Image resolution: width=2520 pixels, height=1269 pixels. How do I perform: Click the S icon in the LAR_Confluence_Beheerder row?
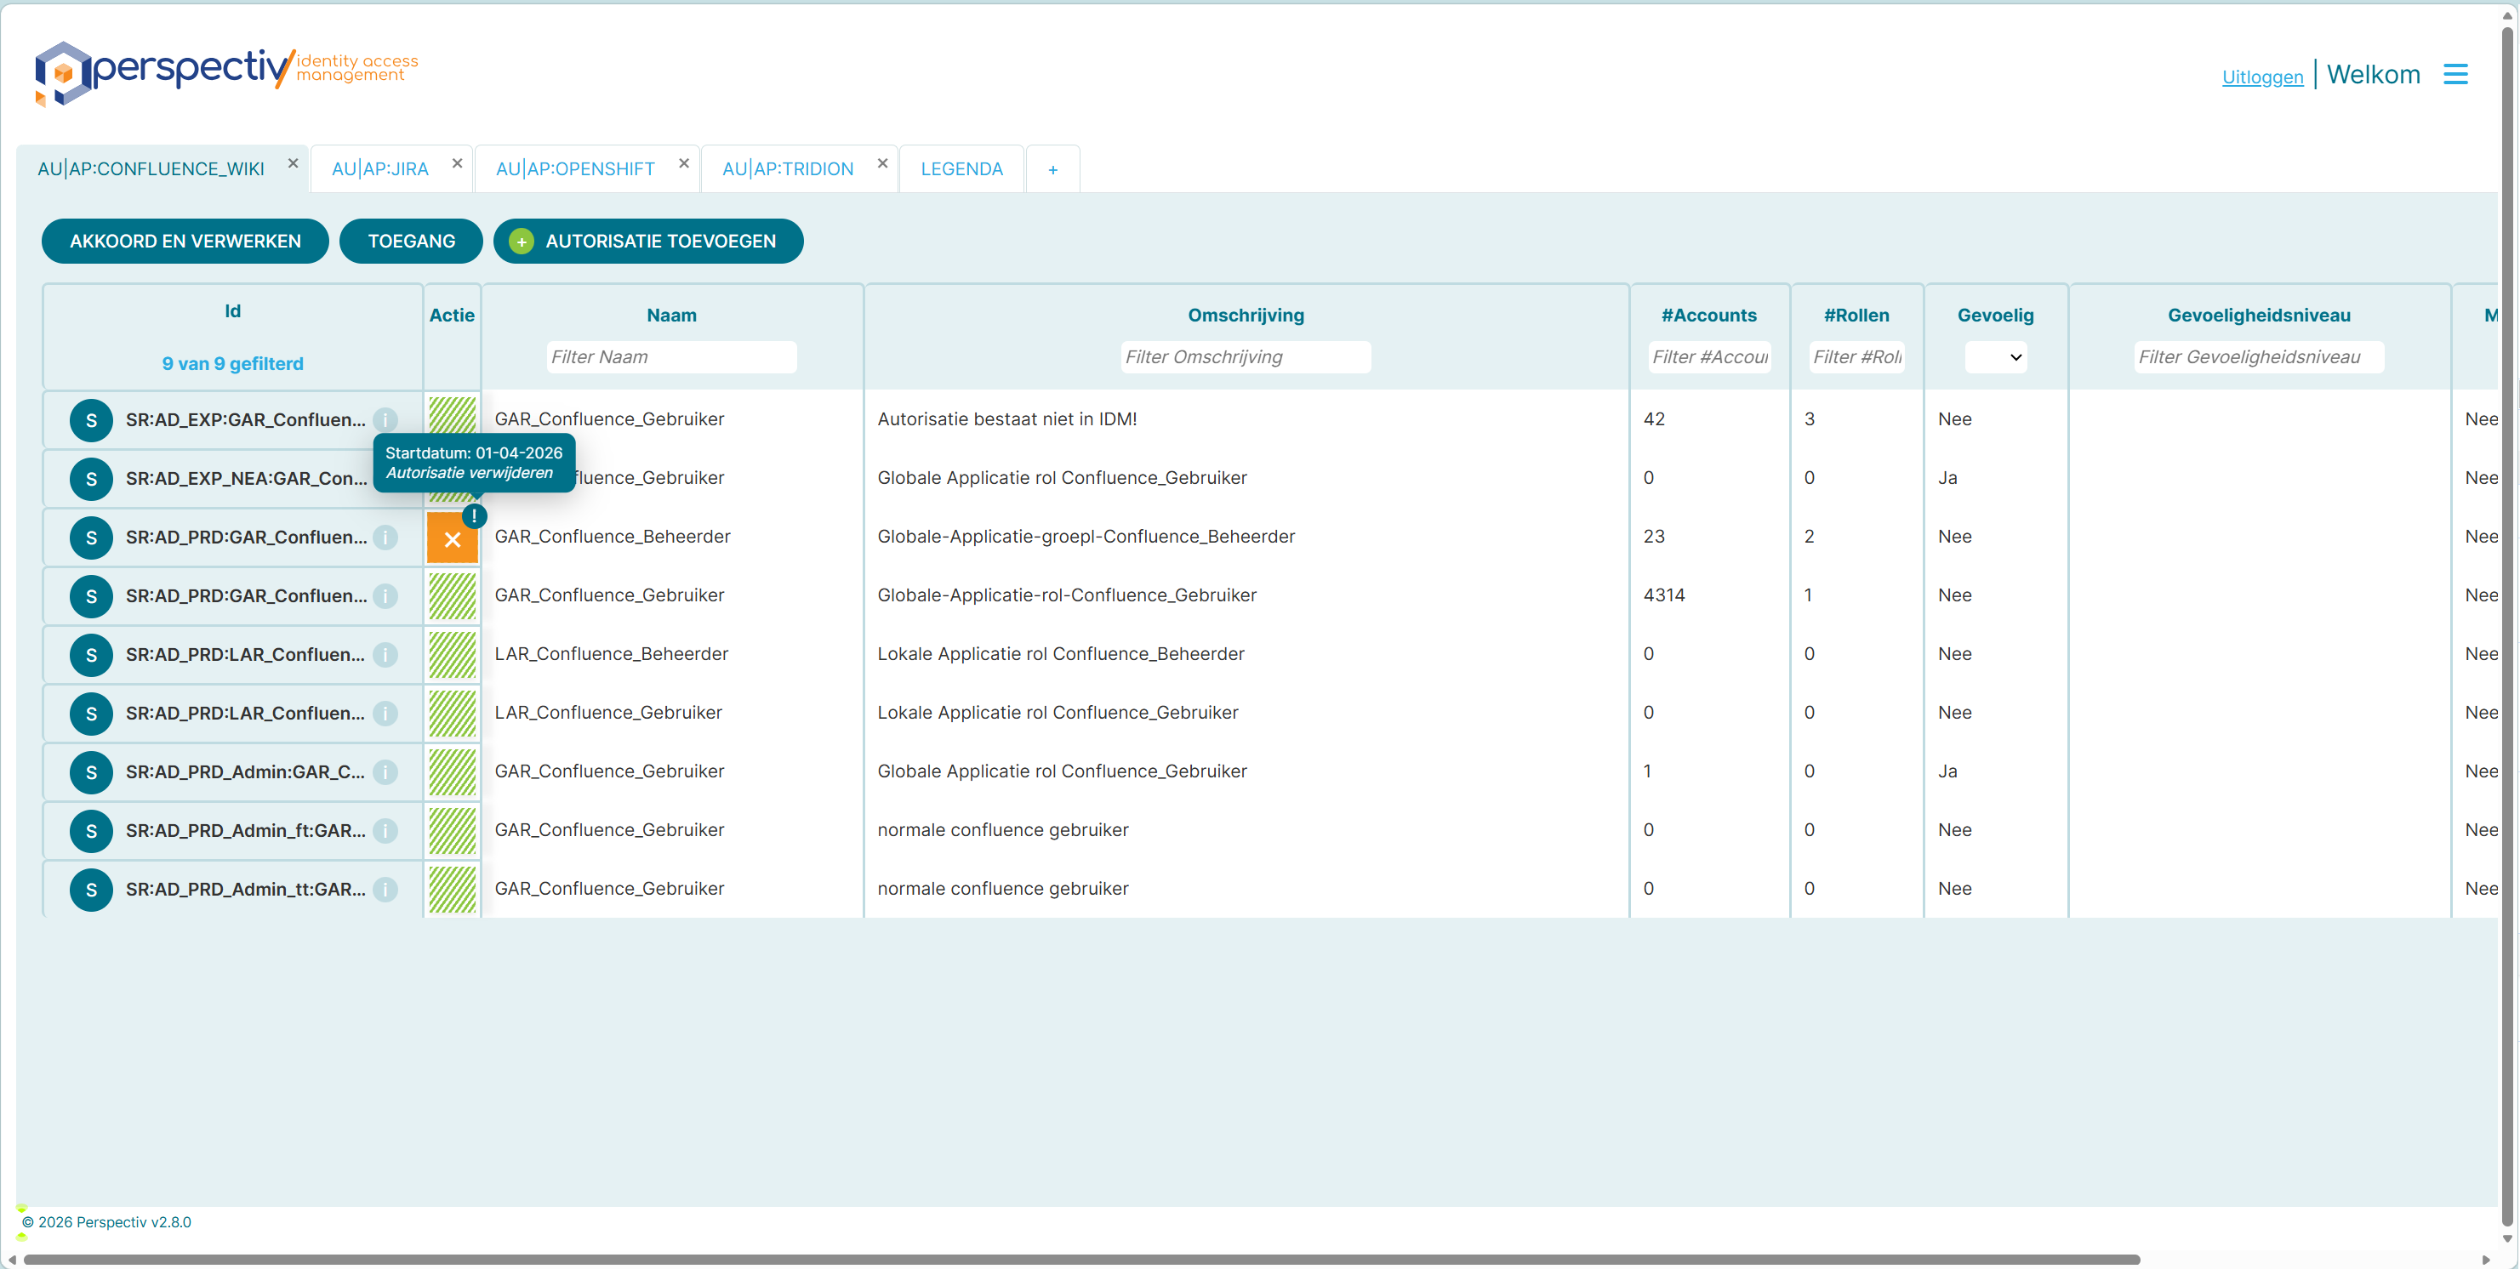point(91,655)
